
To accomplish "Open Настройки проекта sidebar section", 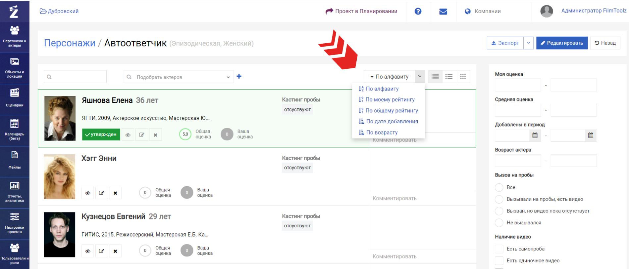I will 15,224.
